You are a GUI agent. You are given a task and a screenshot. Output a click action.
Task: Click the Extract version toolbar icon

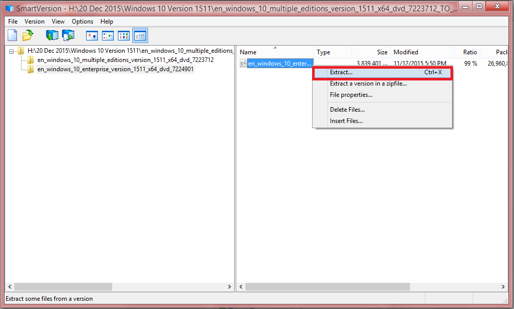52,35
